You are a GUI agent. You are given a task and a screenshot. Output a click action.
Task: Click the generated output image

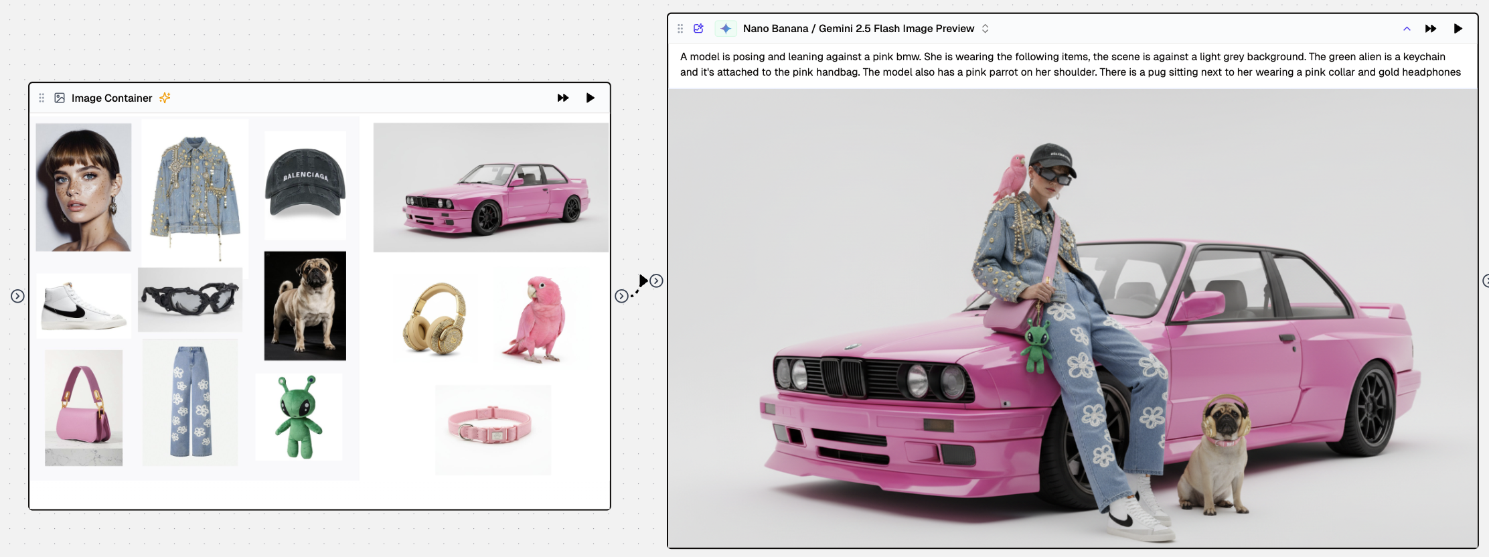point(1073,318)
